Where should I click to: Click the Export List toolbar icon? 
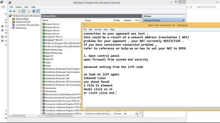coord(29,11)
